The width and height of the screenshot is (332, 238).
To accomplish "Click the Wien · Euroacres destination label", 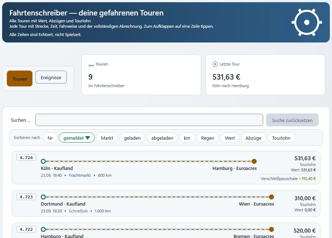I will click(256, 204).
